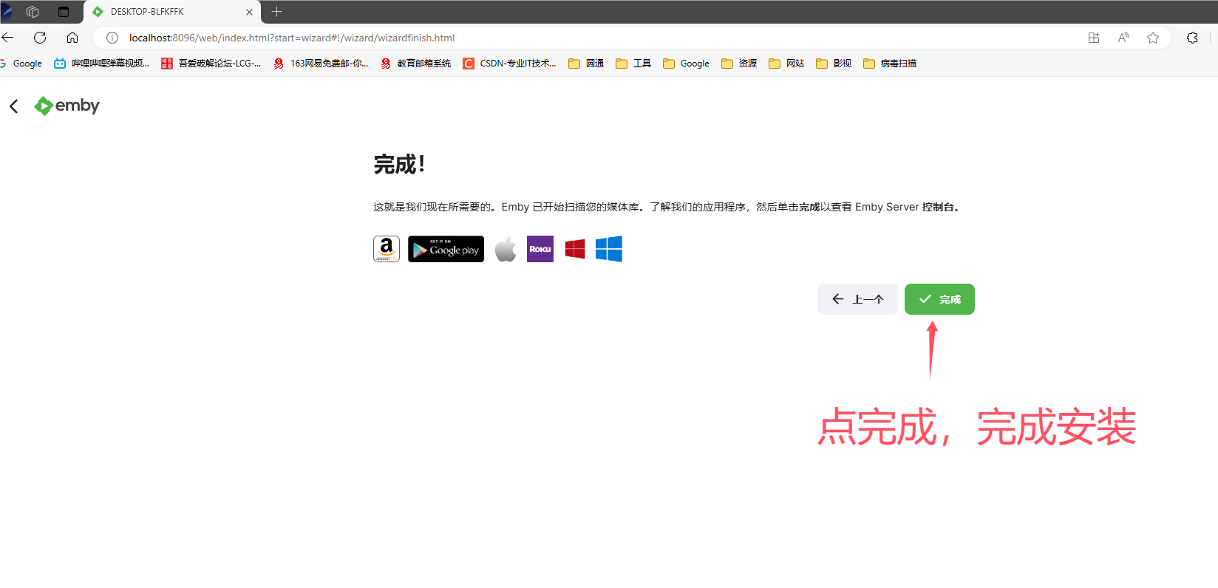Open the CSDN bookmark
1218x588 pixels.
pos(510,64)
